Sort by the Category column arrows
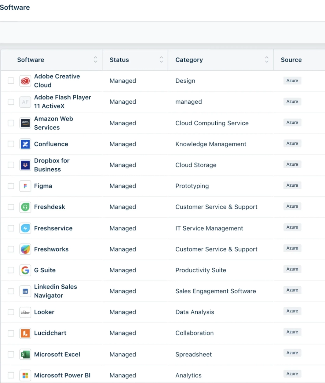The height and width of the screenshot is (383, 325). 267,60
